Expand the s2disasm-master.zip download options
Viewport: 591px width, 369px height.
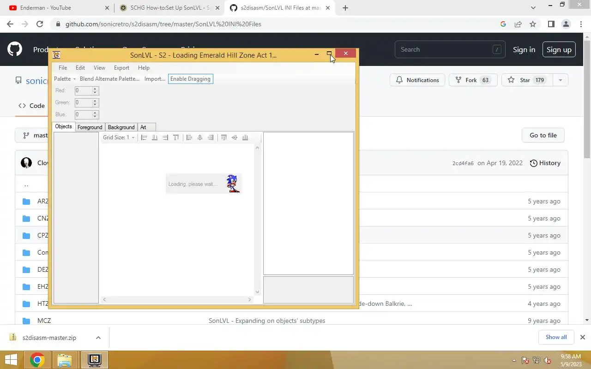(98, 338)
